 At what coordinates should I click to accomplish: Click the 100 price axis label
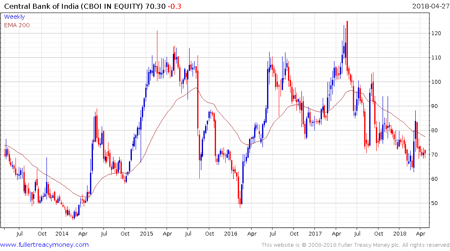point(436,82)
